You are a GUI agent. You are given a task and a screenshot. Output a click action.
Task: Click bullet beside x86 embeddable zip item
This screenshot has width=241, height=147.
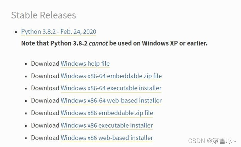point(26,113)
